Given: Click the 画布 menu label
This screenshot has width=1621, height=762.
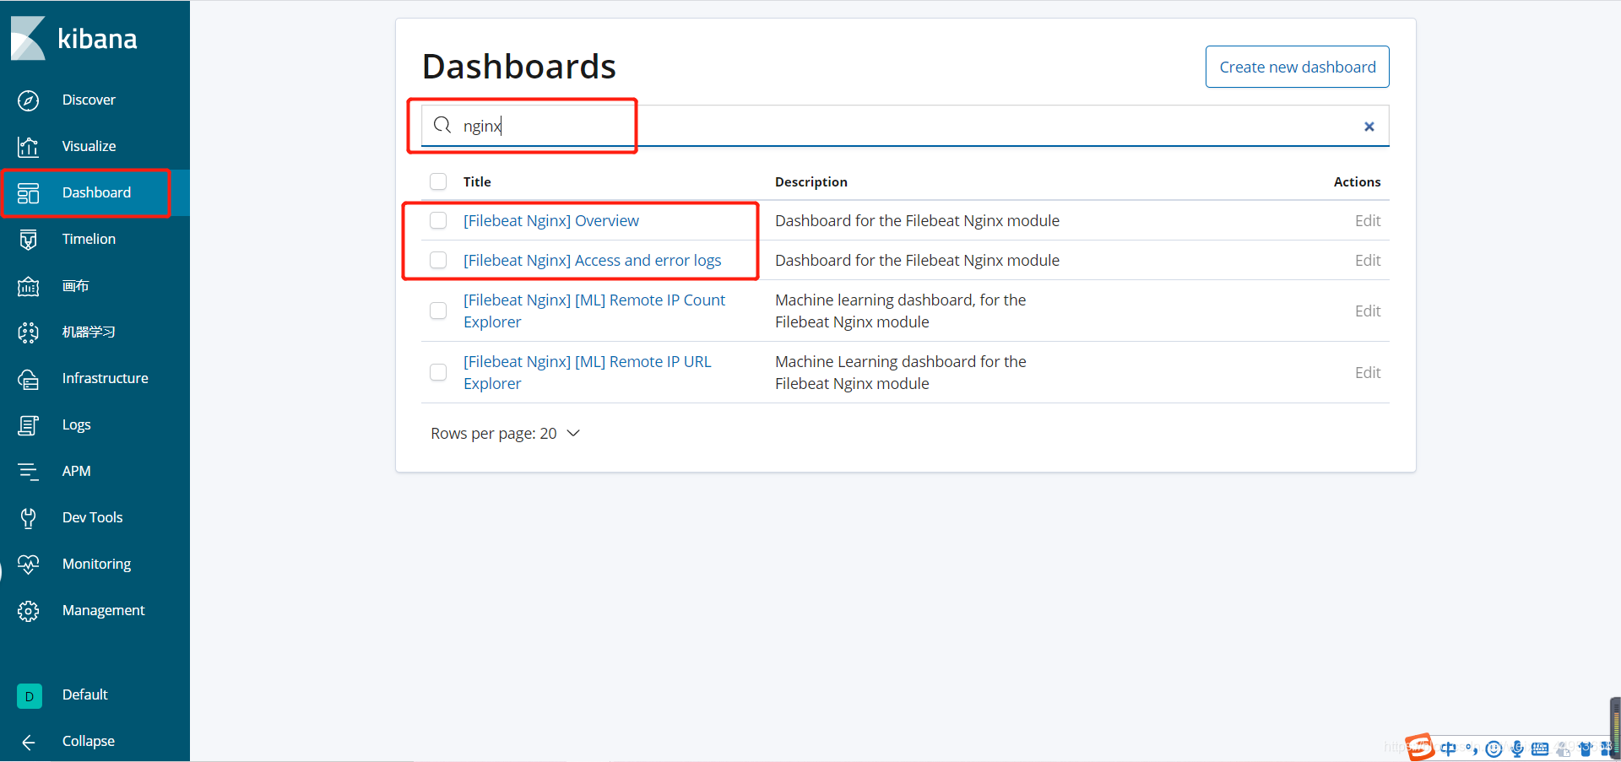Looking at the screenshot, I should pos(75,286).
